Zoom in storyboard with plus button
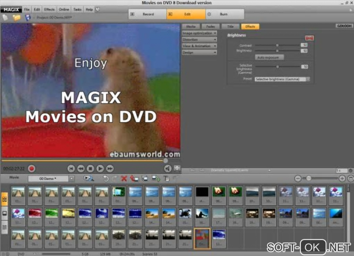This screenshot has height=256, width=354. [x=342, y=179]
